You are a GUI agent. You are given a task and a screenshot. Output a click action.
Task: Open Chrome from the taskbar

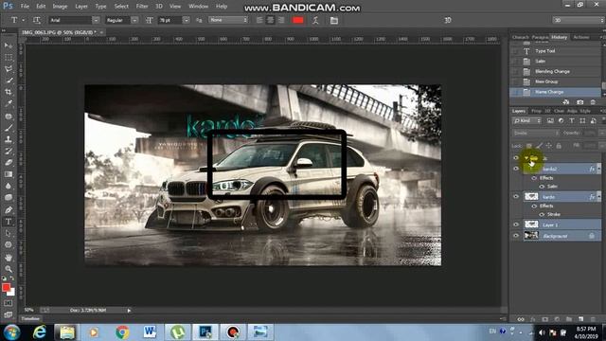(122, 332)
